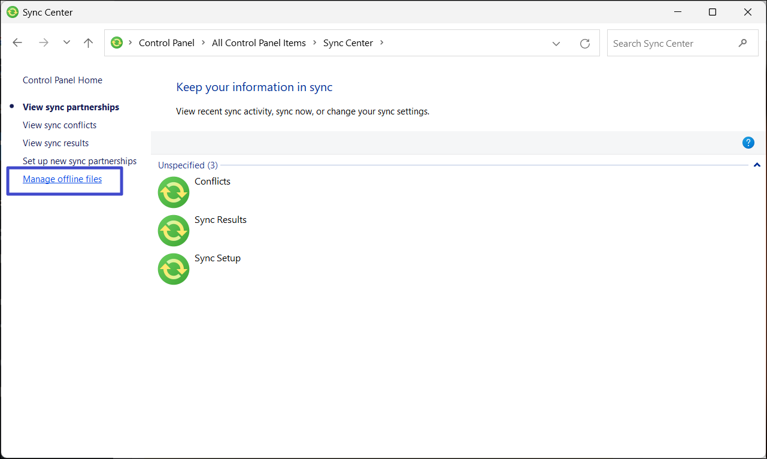Image resolution: width=767 pixels, height=459 pixels.
Task: Click Set up new sync partnerships
Action: click(80, 161)
